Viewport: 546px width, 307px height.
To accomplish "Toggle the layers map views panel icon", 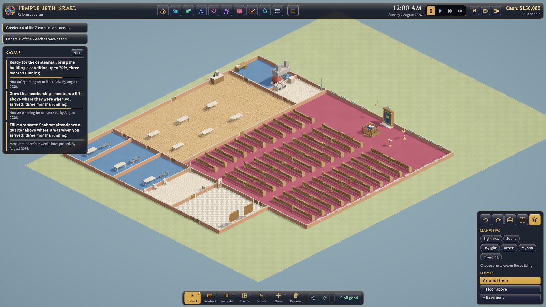I will pos(535,220).
